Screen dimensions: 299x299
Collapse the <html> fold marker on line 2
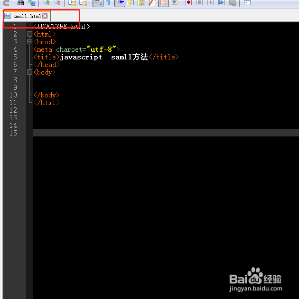click(29, 34)
